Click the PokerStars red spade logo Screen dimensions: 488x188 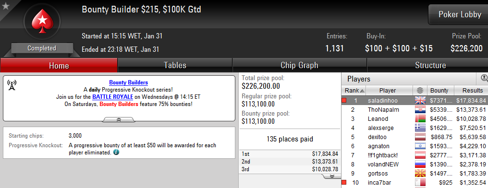pyautogui.click(x=42, y=21)
